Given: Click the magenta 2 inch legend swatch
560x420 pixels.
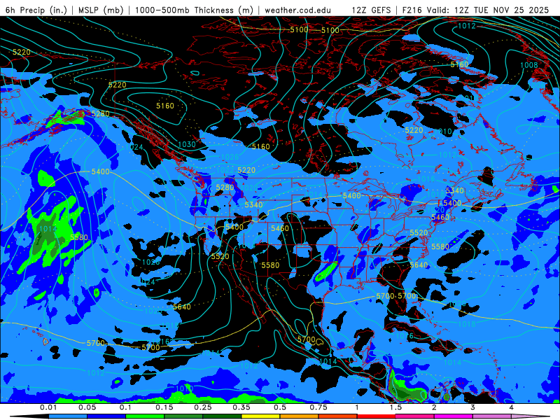Looking at the screenshot, I should 454,416.
